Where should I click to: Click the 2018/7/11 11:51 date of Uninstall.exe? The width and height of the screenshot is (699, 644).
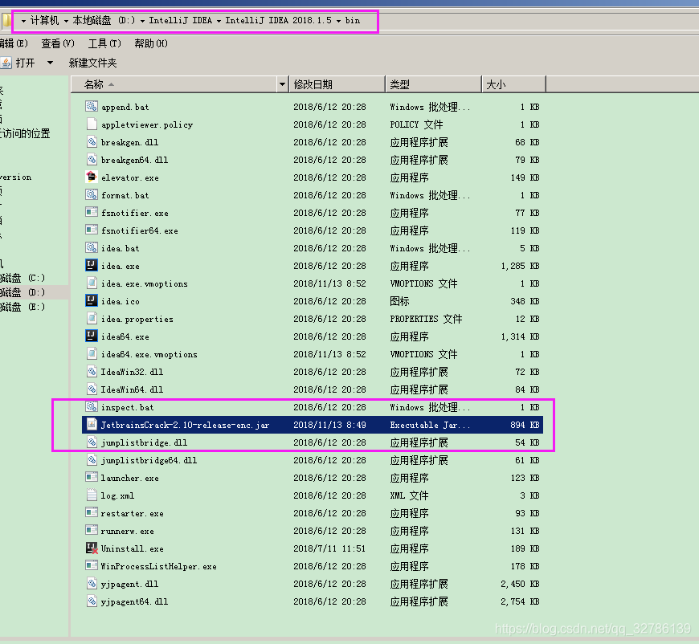click(x=329, y=548)
